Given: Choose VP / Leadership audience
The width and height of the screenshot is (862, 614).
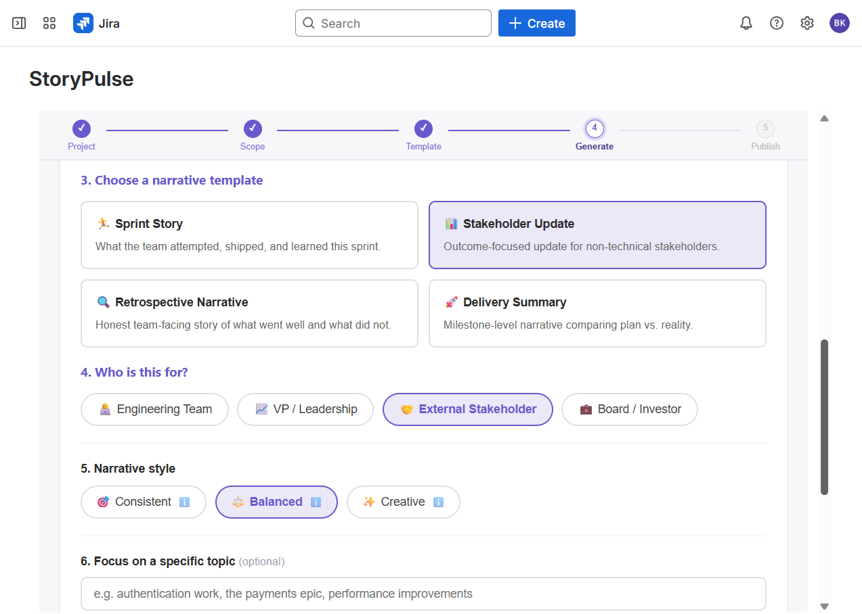Looking at the screenshot, I should tap(305, 409).
